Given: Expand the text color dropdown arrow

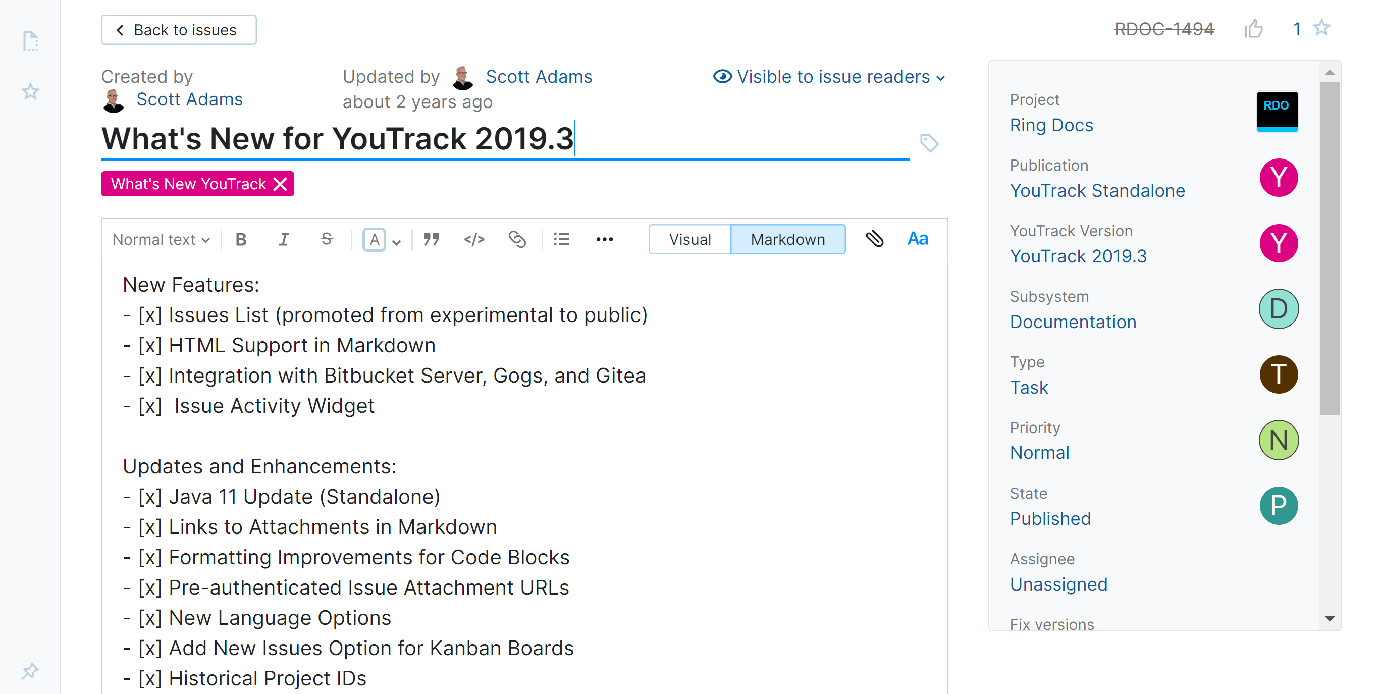Looking at the screenshot, I should [397, 242].
